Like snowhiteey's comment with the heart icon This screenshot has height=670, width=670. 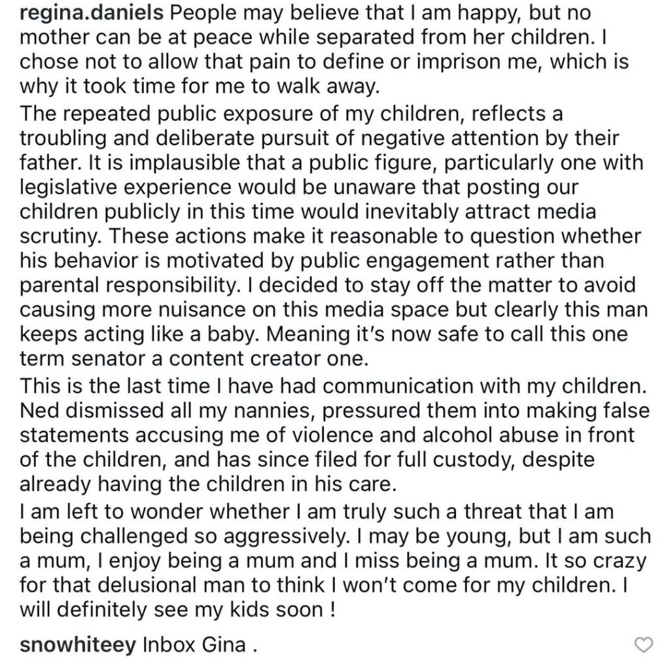[x=644, y=645]
